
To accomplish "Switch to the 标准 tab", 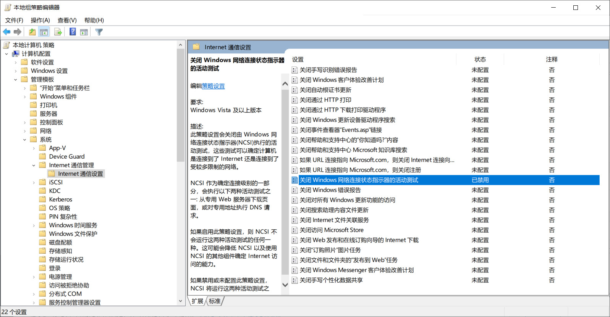I will click(215, 301).
